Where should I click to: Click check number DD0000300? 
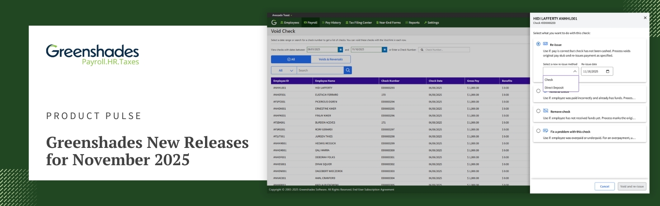(388, 150)
